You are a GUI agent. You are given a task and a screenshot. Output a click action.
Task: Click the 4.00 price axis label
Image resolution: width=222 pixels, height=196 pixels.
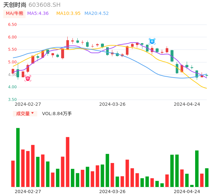click(x=12, y=87)
